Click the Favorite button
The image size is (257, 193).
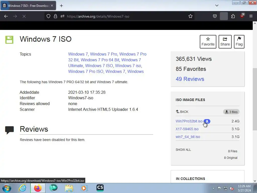[208, 42]
